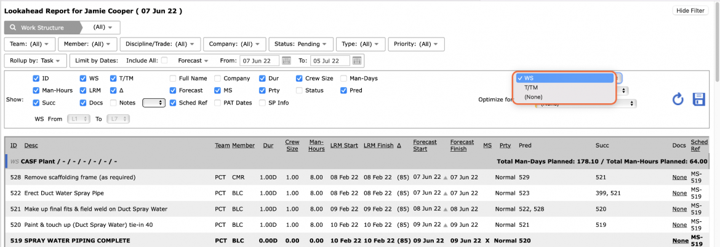
Task: Open the Member filter dropdown
Action: [x=87, y=44]
